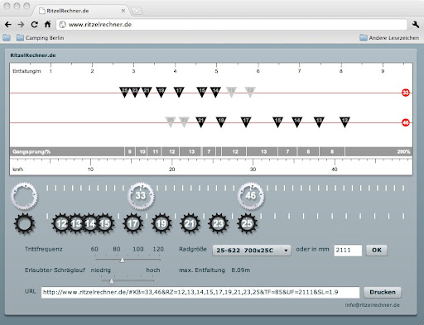Click the empty spare chainring icon
Screen dimensions: 424x325
pyautogui.click(x=24, y=196)
